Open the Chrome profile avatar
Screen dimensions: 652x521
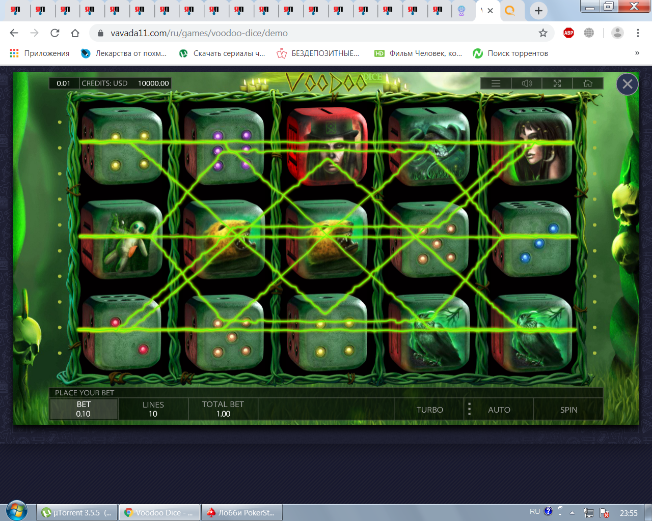617,33
